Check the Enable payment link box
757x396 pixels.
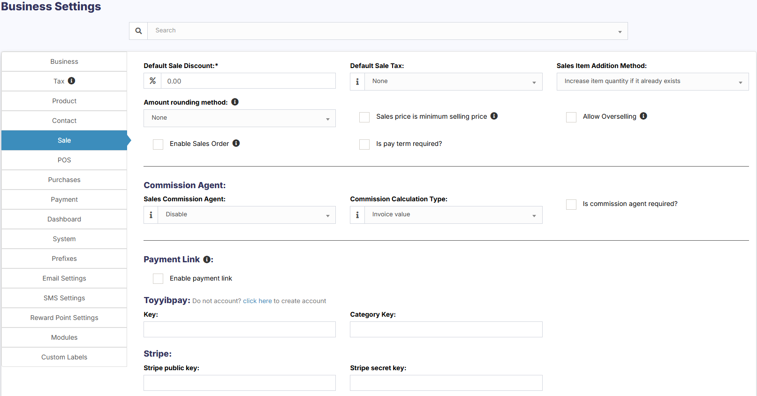coord(158,279)
